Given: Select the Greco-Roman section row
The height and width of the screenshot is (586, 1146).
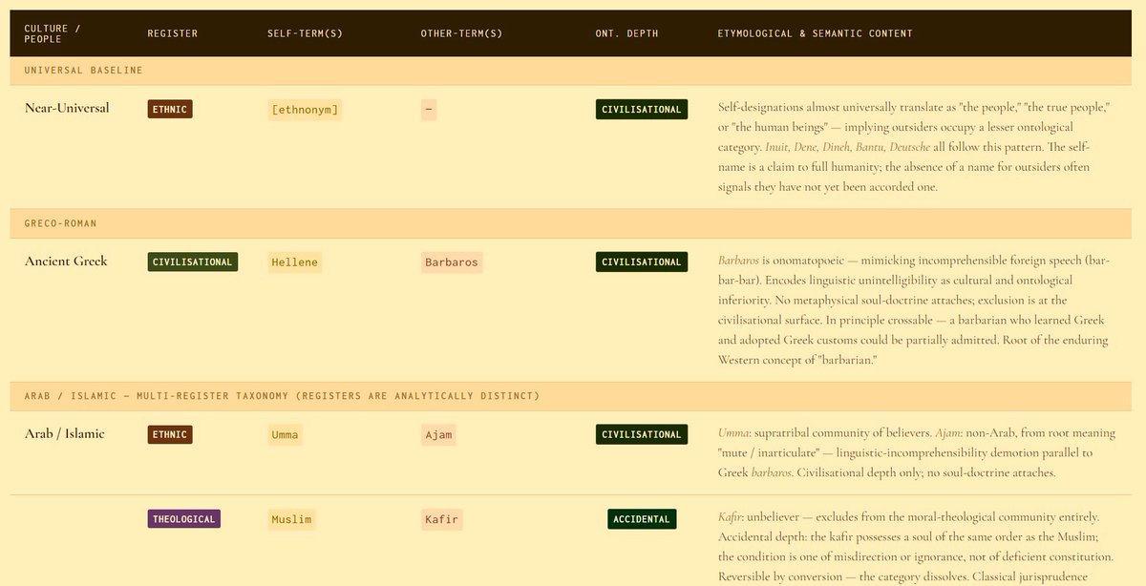Looking at the screenshot, I should click(x=571, y=223).
